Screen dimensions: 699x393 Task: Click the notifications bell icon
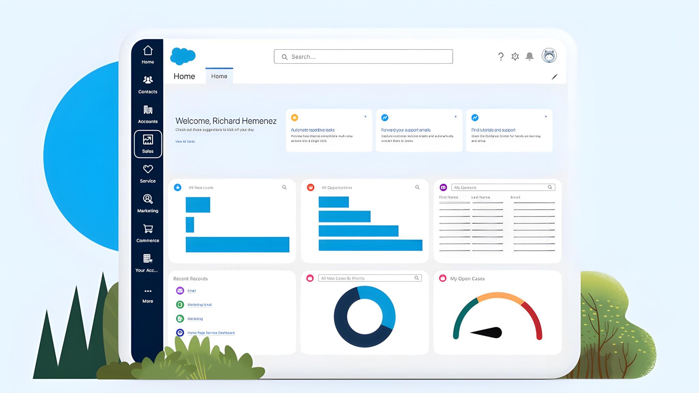click(x=529, y=56)
